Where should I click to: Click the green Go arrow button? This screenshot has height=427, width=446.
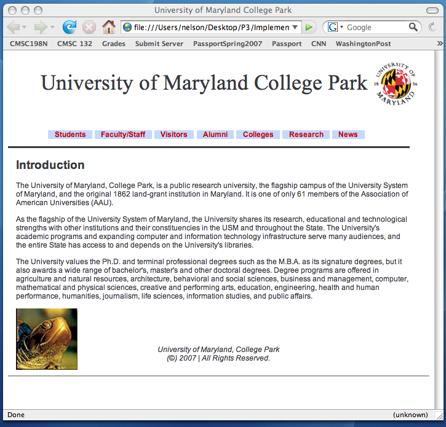309,27
